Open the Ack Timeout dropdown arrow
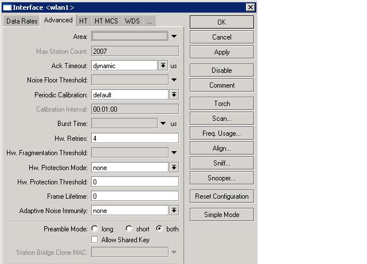Image resolution: width=367 pixels, height=264 pixels. [x=163, y=65]
